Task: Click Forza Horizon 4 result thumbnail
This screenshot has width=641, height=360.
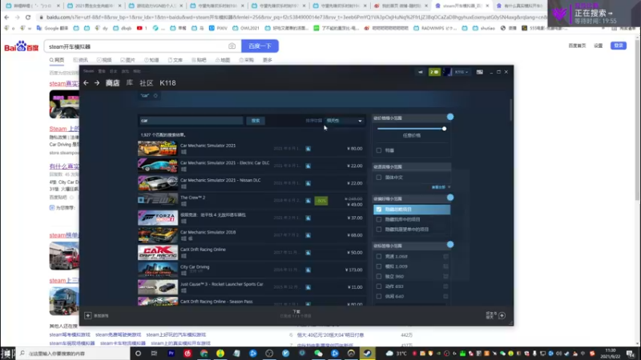Action: coord(158,218)
